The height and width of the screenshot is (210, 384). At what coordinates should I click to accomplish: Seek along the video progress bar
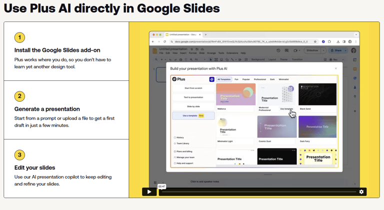(x=259, y=192)
